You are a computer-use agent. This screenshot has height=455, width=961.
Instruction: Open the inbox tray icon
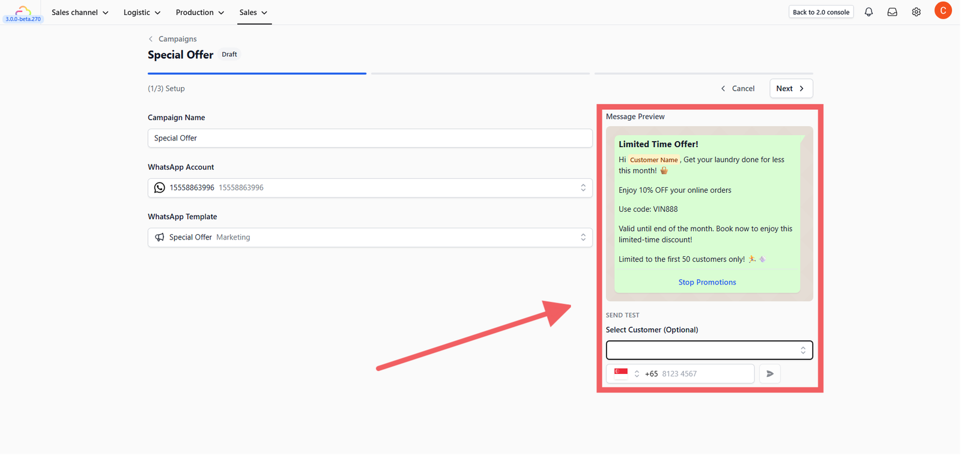pos(893,12)
